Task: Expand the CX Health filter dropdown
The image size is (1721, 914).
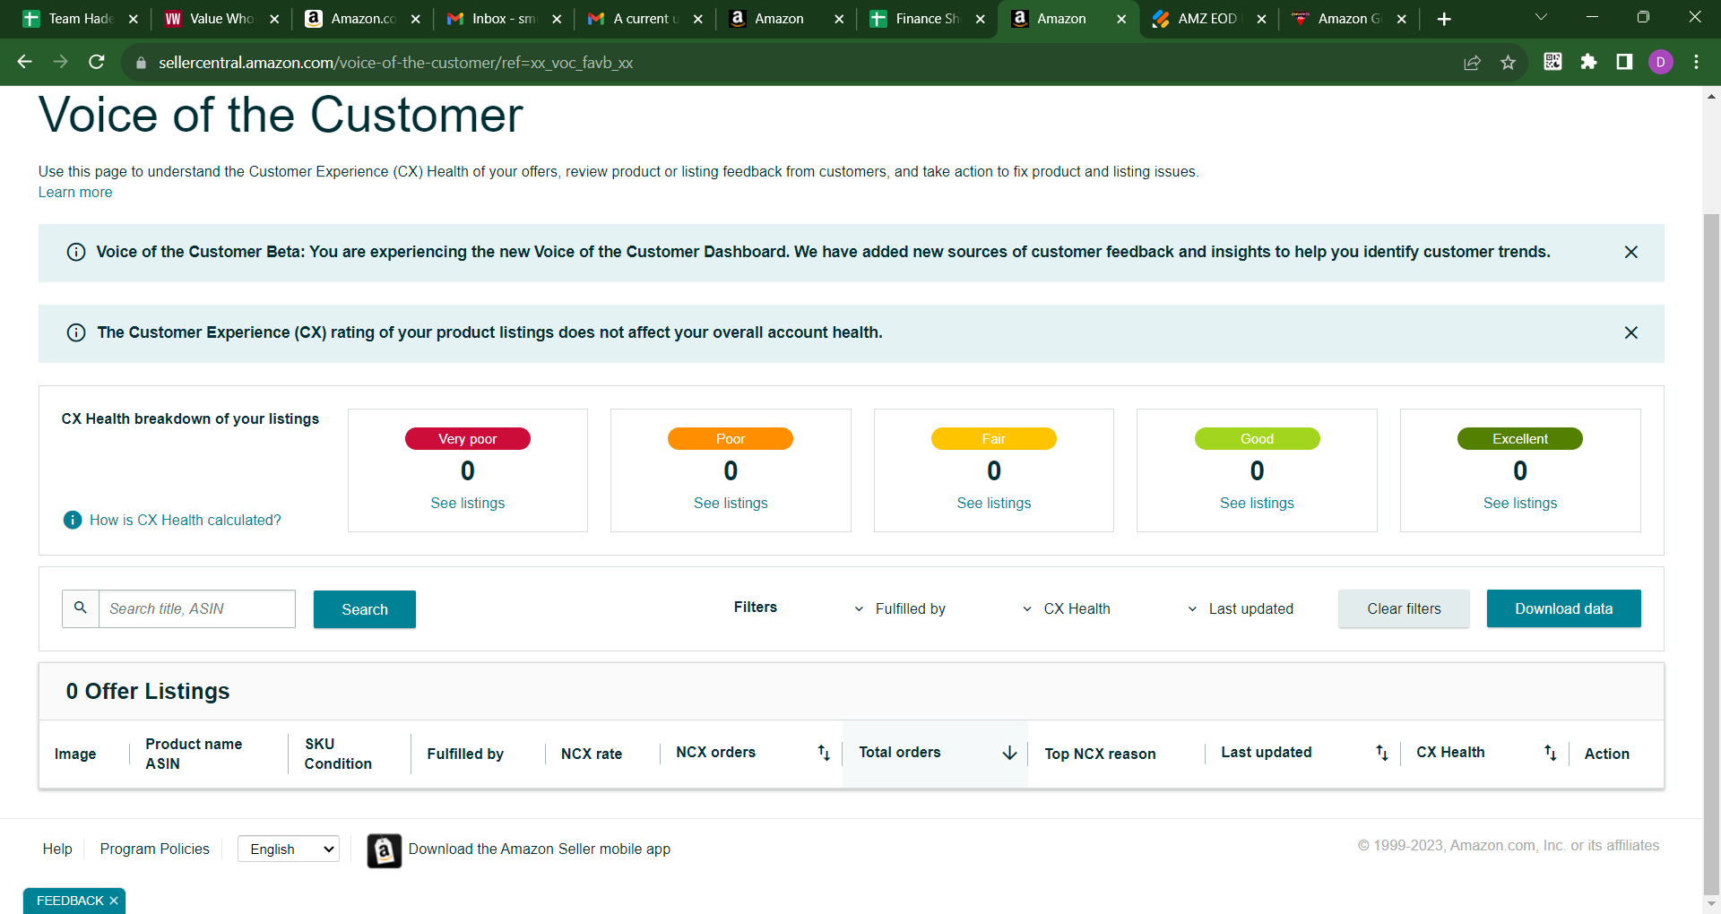Action: (x=1067, y=609)
